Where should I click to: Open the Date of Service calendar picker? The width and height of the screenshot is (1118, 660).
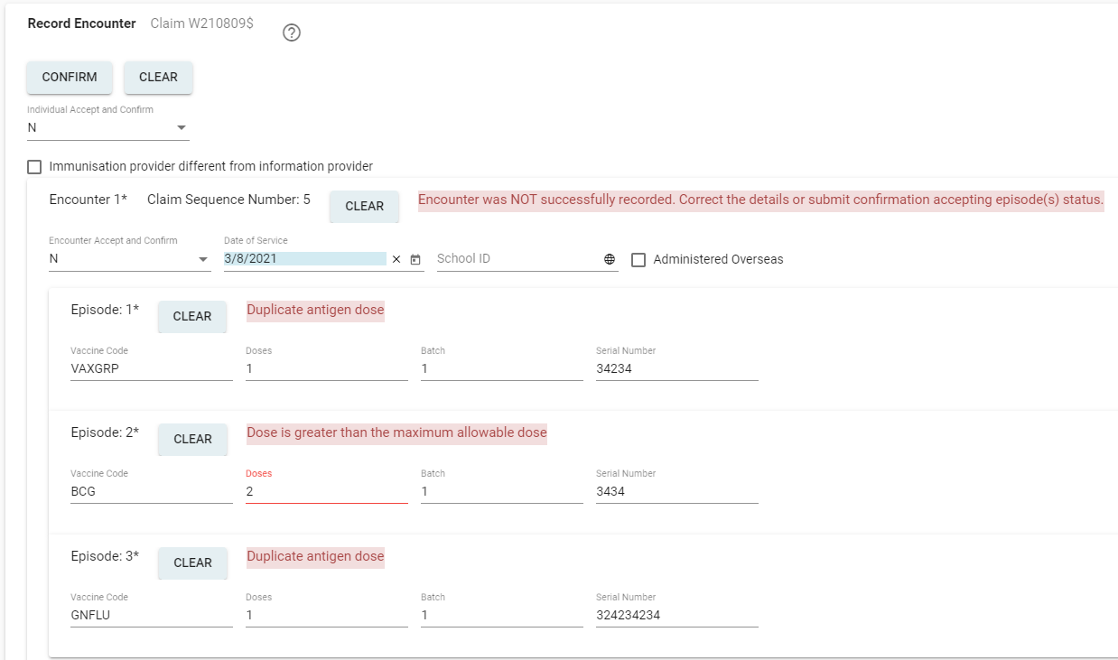pos(415,260)
